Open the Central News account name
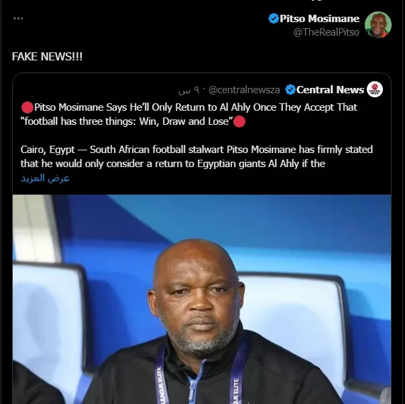Image resolution: width=405 pixels, height=404 pixels. (330, 90)
